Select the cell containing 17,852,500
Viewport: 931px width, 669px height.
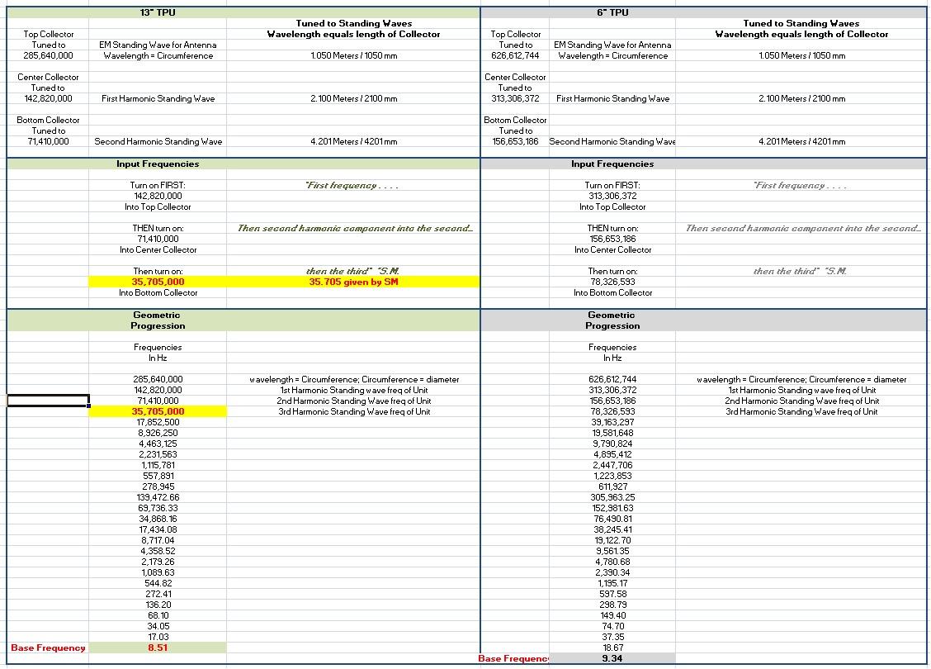(x=158, y=422)
